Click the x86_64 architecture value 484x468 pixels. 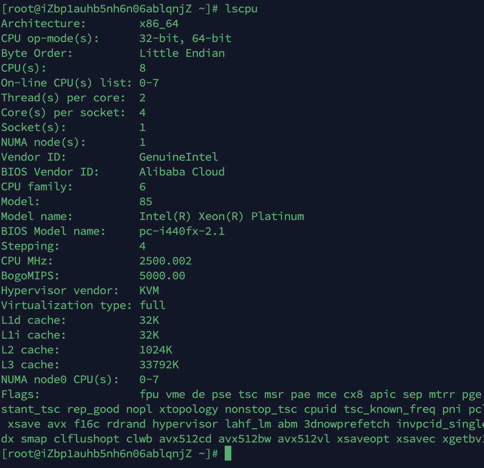click(159, 23)
